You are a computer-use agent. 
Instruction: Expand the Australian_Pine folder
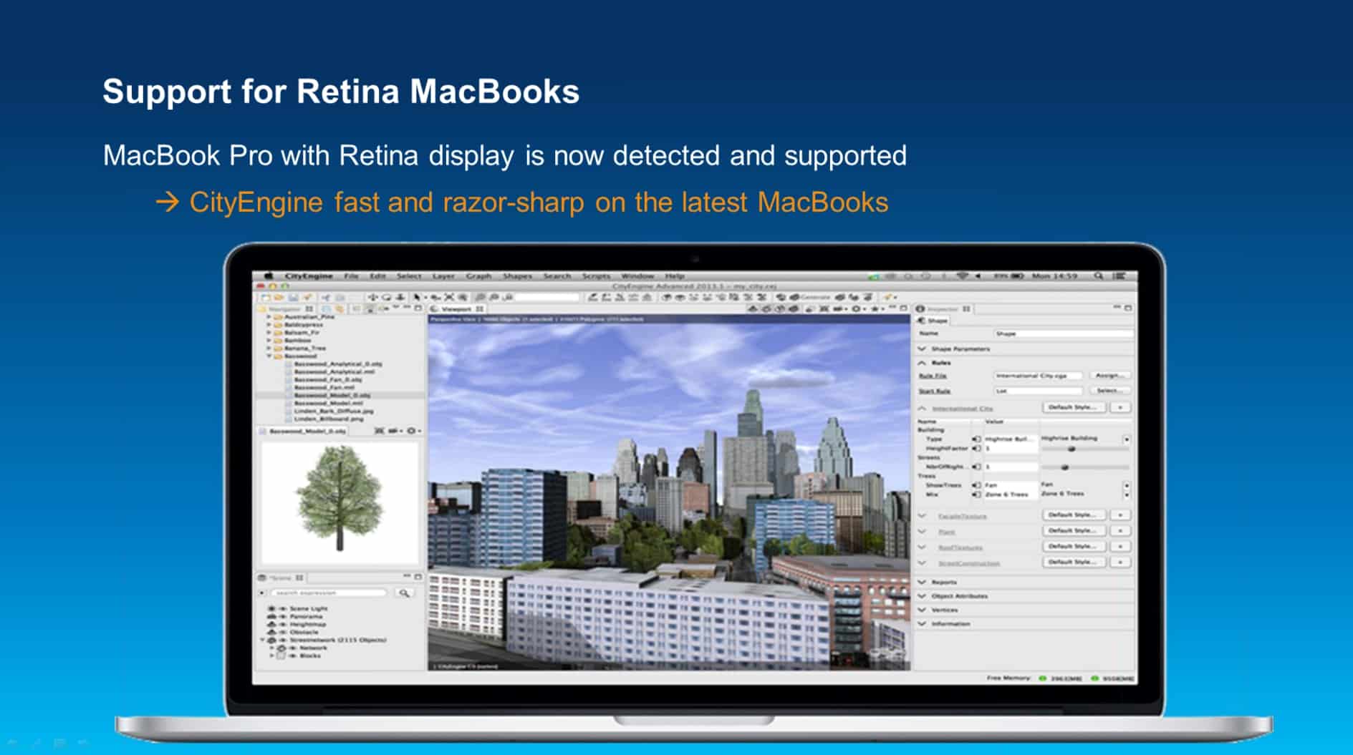point(269,316)
